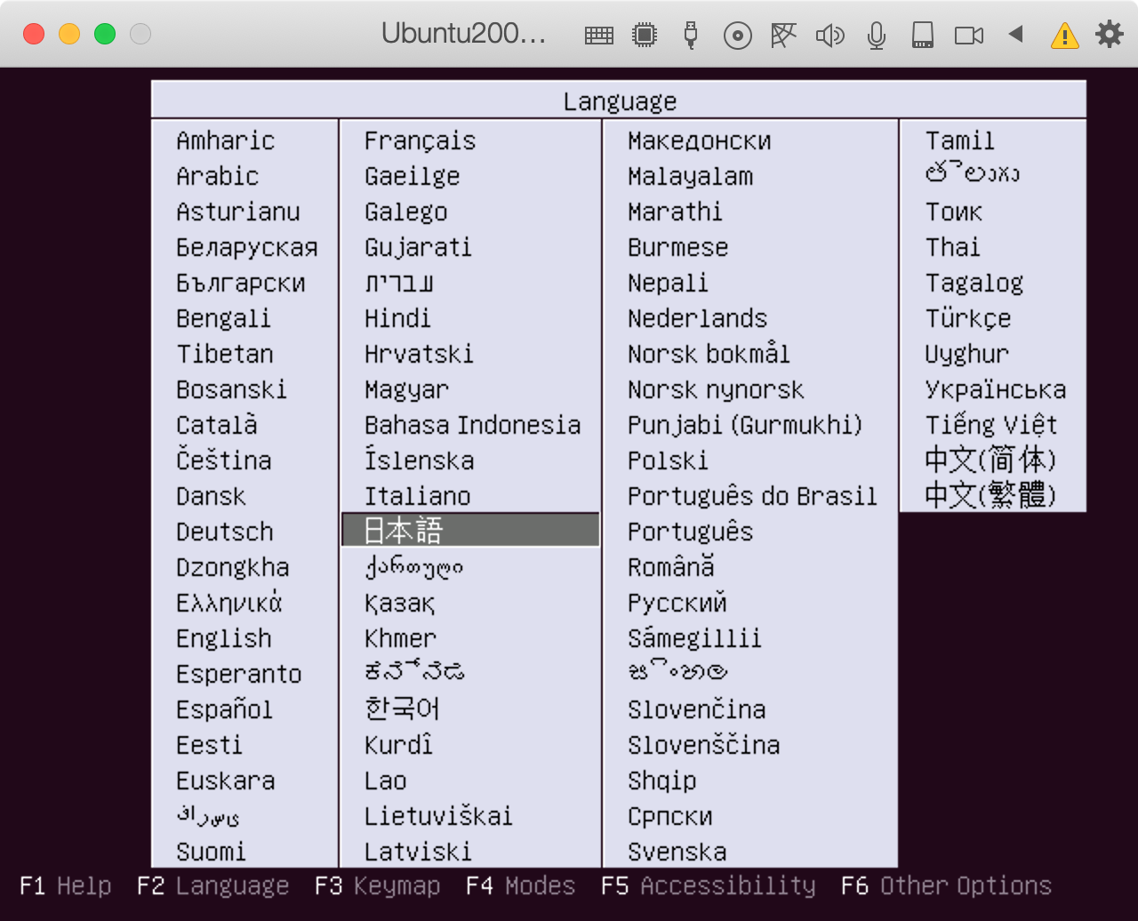1138x921 pixels.
Task: Select English from the language list
Action: point(224,638)
